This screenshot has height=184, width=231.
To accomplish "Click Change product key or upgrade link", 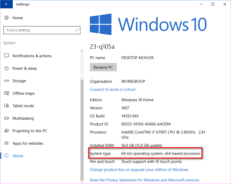I will coord(139,170).
